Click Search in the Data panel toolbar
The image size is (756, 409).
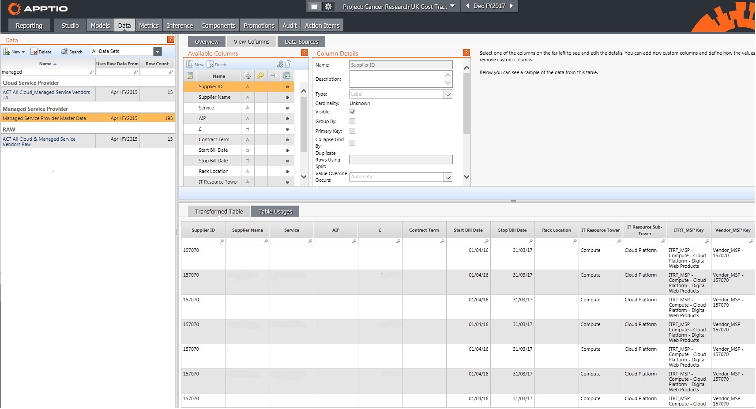(x=72, y=52)
